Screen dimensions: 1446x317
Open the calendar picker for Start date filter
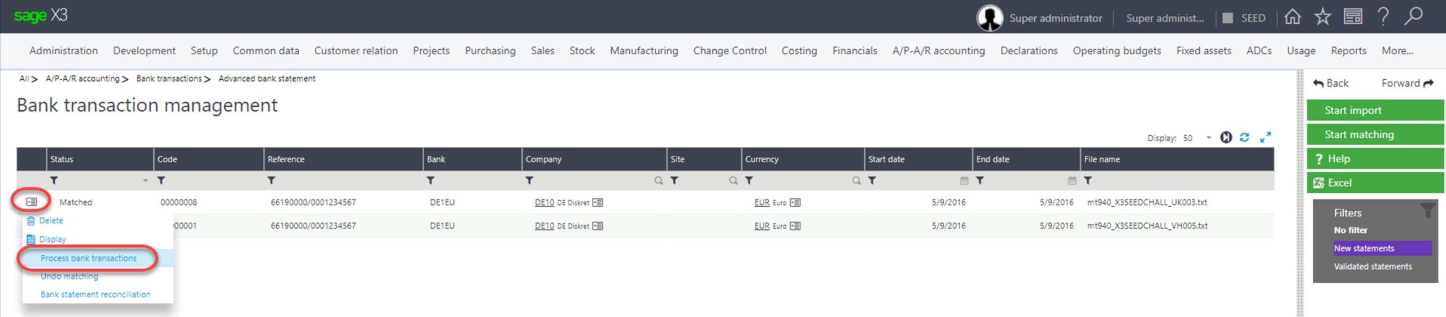pyautogui.click(x=964, y=181)
